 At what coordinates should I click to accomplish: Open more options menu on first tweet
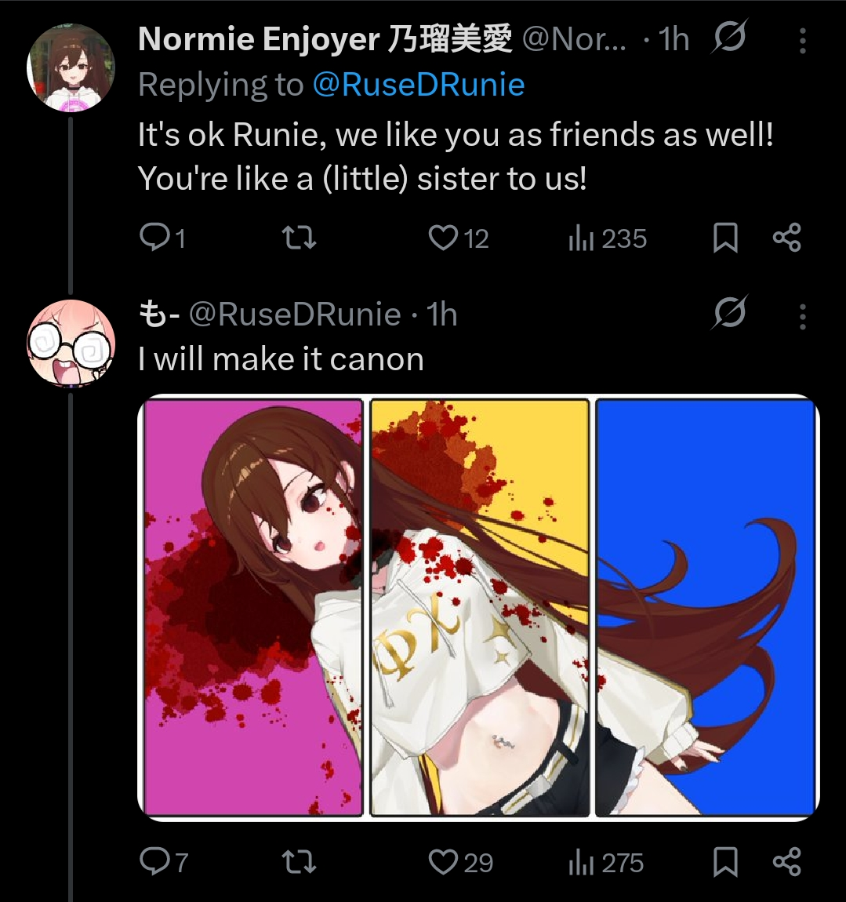coord(802,41)
